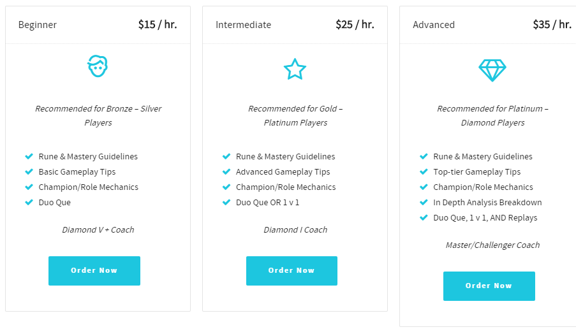Click the Advanced plan diamond icon

coord(492,70)
